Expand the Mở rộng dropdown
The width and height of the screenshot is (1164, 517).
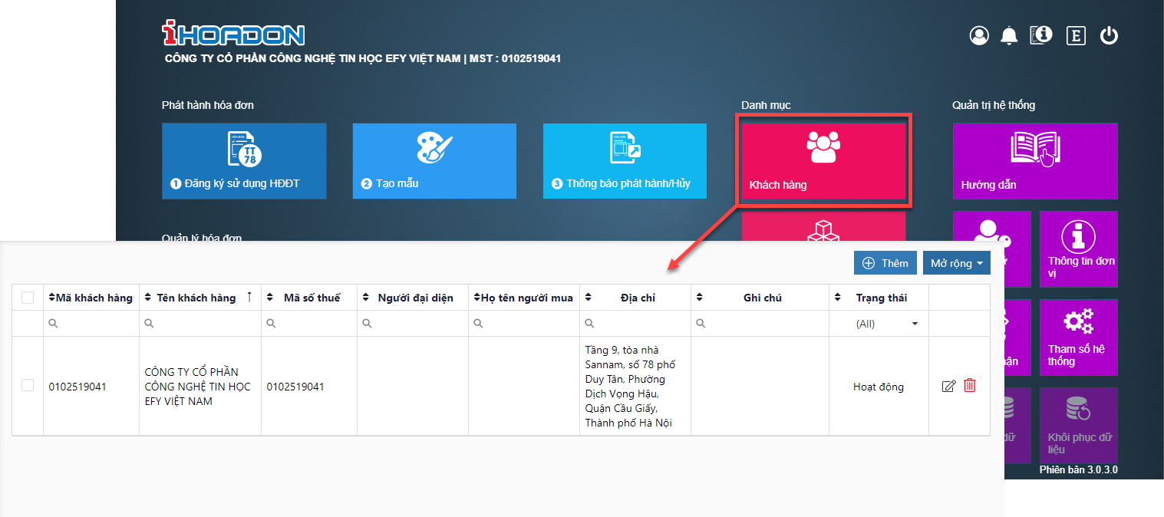pyautogui.click(x=956, y=263)
